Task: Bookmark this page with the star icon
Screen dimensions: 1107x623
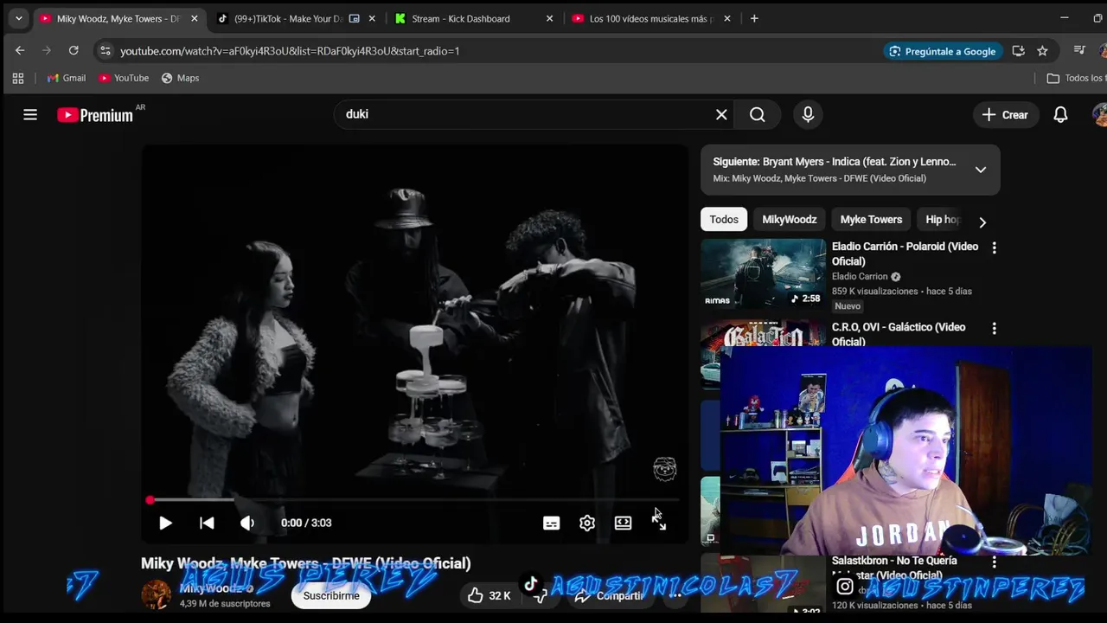Action: 1042,51
